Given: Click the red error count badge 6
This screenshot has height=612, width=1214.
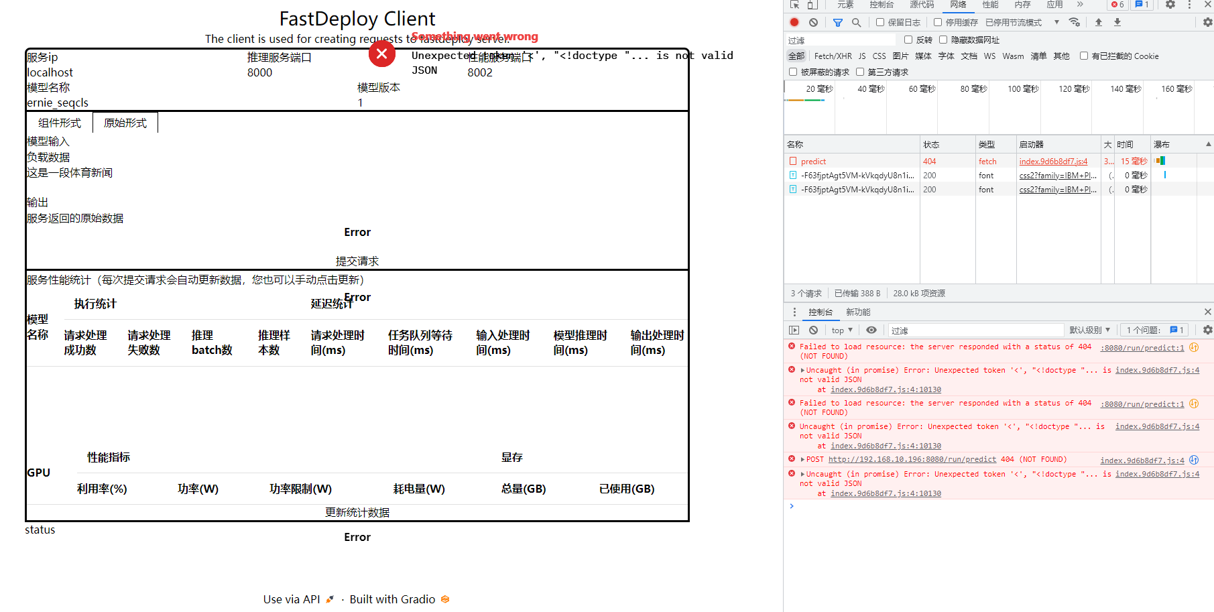Looking at the screenshot, I should [1117, 5].
